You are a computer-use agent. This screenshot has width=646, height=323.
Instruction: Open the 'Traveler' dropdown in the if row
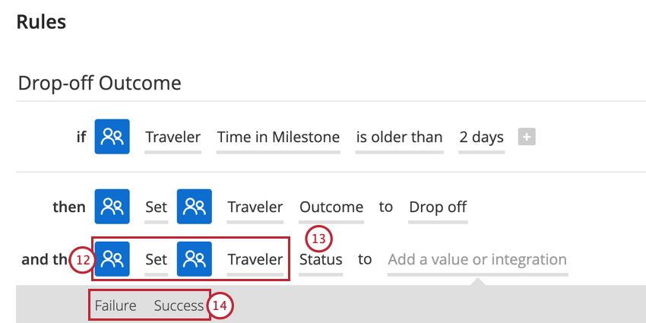(x=173, y=138)
